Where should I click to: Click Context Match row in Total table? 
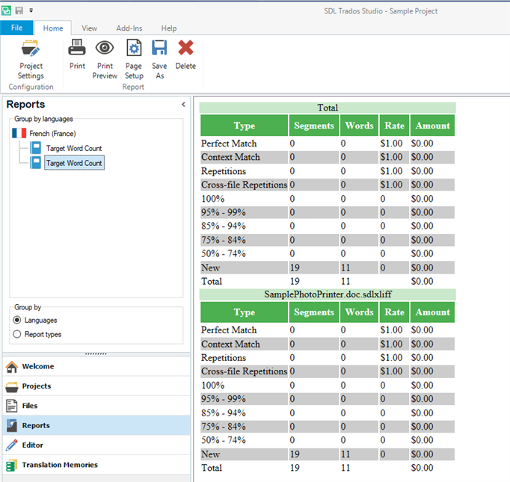328,158
